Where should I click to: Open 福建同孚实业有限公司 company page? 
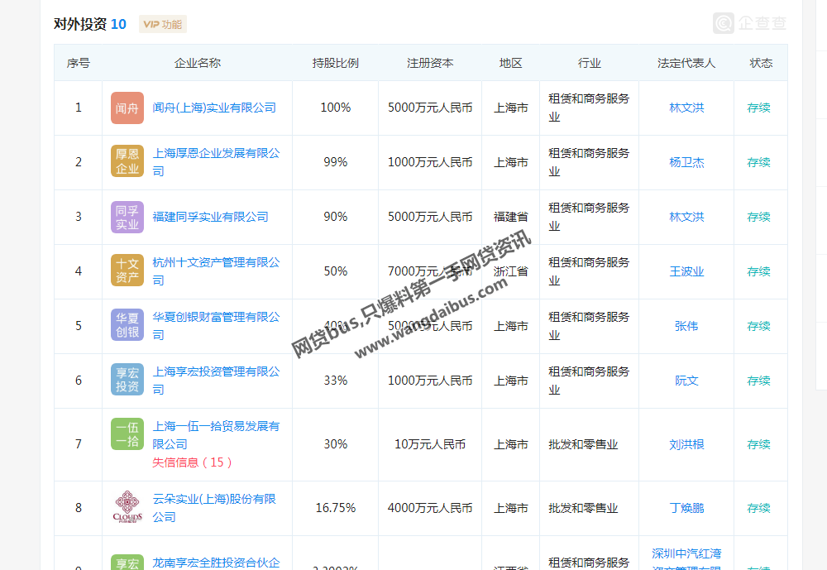coord(210,217)
